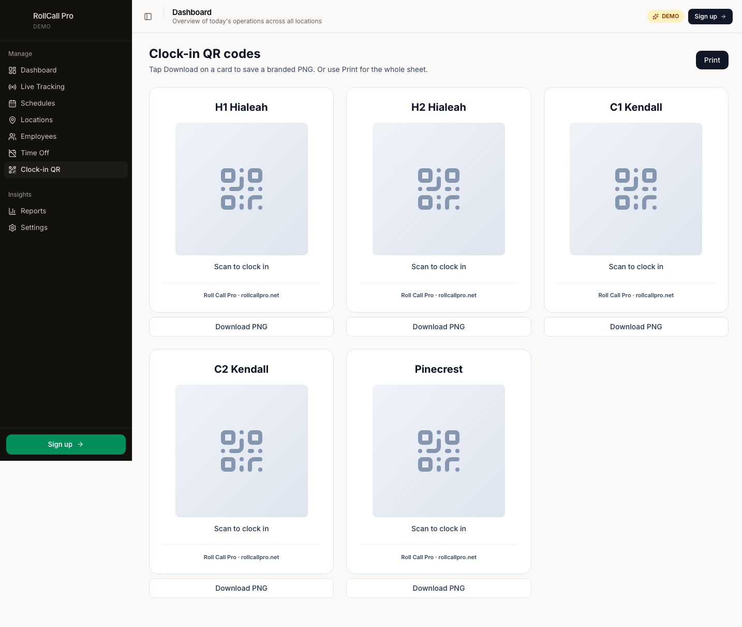Click the H2 Hialeah QR code icon
742x627 pixels.
(439, 189)
